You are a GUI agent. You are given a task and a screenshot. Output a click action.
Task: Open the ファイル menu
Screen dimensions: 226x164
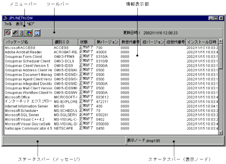(x=8, y=24)
